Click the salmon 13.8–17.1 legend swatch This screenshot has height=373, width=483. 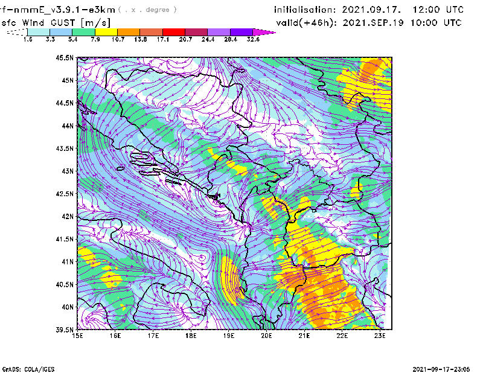(152, 32)
